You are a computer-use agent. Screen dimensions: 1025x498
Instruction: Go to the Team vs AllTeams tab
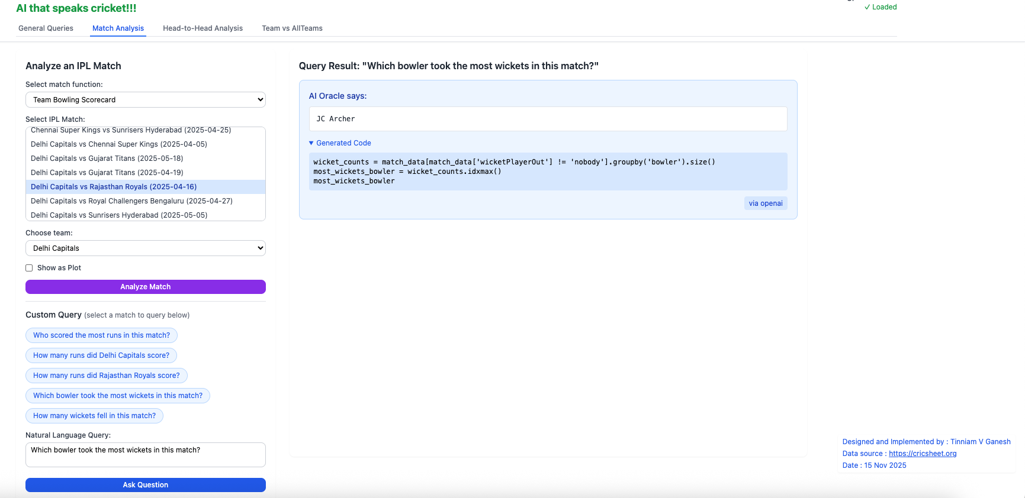pyautogui.click(x=292, y=28)
